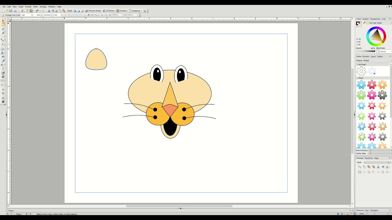Select the Fill bucket tool

point(2,64)
